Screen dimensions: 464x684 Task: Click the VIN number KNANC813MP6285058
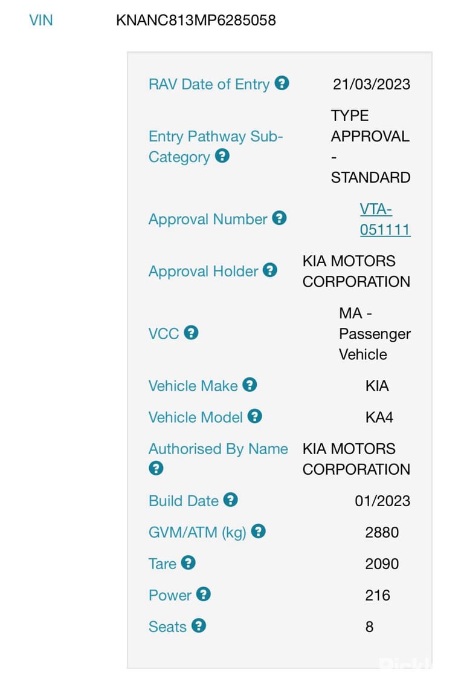196,20
